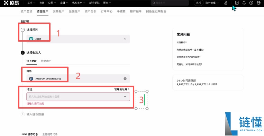The height and width of the screenshot is (136, 264).
Task: Click the 充币 button
Action: 199,3
